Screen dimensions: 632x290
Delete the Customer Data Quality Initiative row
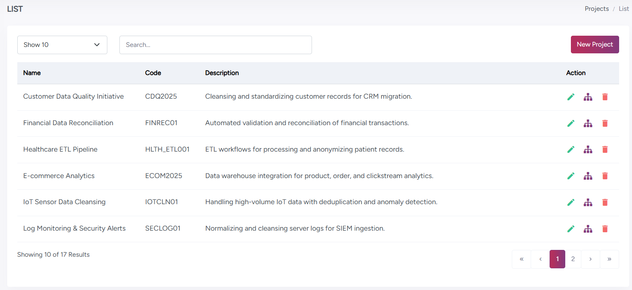click(605, 97)
